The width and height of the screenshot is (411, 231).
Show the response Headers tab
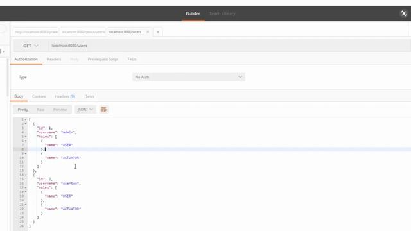click(x=65, y=96)
